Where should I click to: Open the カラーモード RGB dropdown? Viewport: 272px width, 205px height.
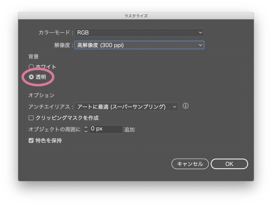(x=139, y=33)
